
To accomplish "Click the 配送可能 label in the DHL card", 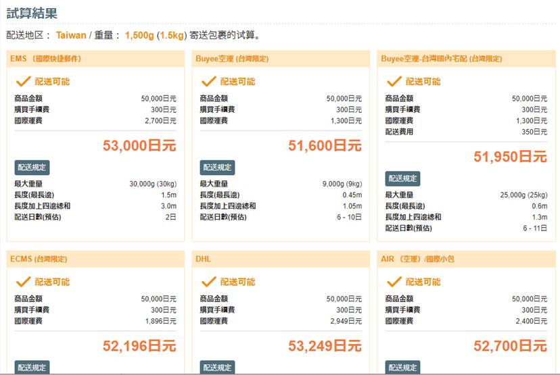I will 237,282.
